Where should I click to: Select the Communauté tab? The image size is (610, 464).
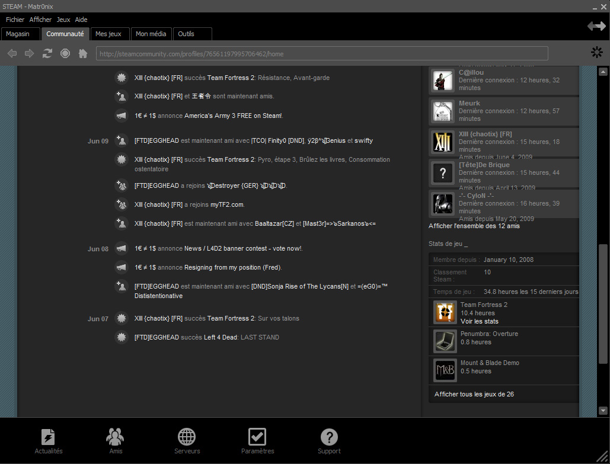[65, 34]
